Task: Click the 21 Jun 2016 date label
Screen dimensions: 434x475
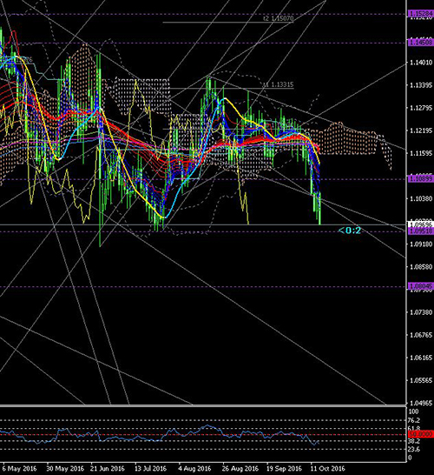Action: pyautogui.click(x=108, y=469)
